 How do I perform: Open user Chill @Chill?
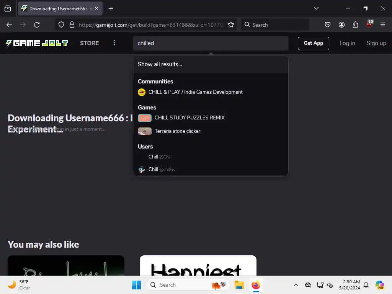pos(211,157)
